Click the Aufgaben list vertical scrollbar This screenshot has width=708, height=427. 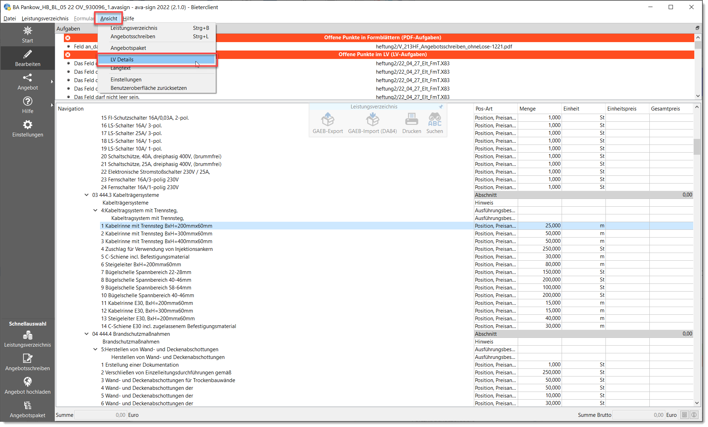tap(697, 67)
